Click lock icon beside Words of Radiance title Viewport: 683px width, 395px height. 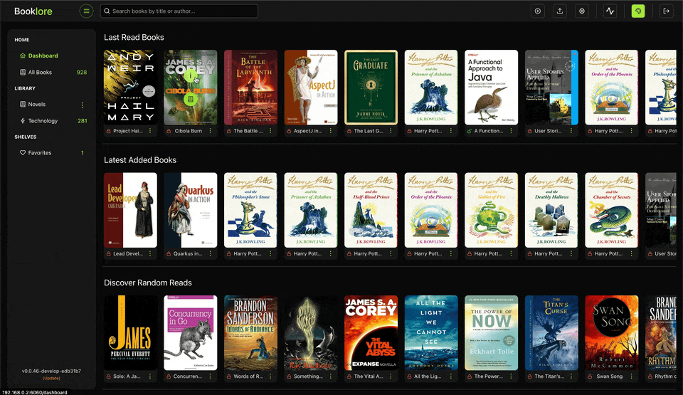pyautogui.click(x=228, y=376)
